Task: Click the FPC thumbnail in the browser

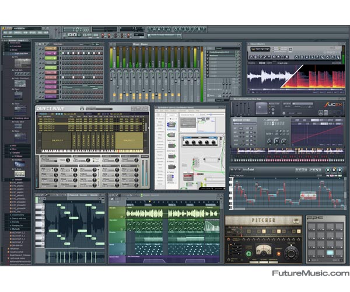Action: click(x=22, y=63)
